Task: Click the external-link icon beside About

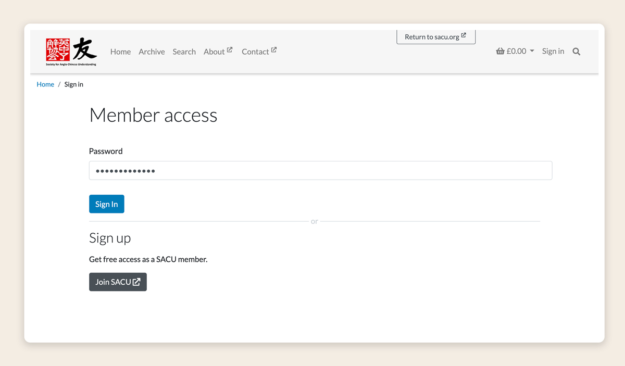Action: pyautogui.click(x=230, y=50)
